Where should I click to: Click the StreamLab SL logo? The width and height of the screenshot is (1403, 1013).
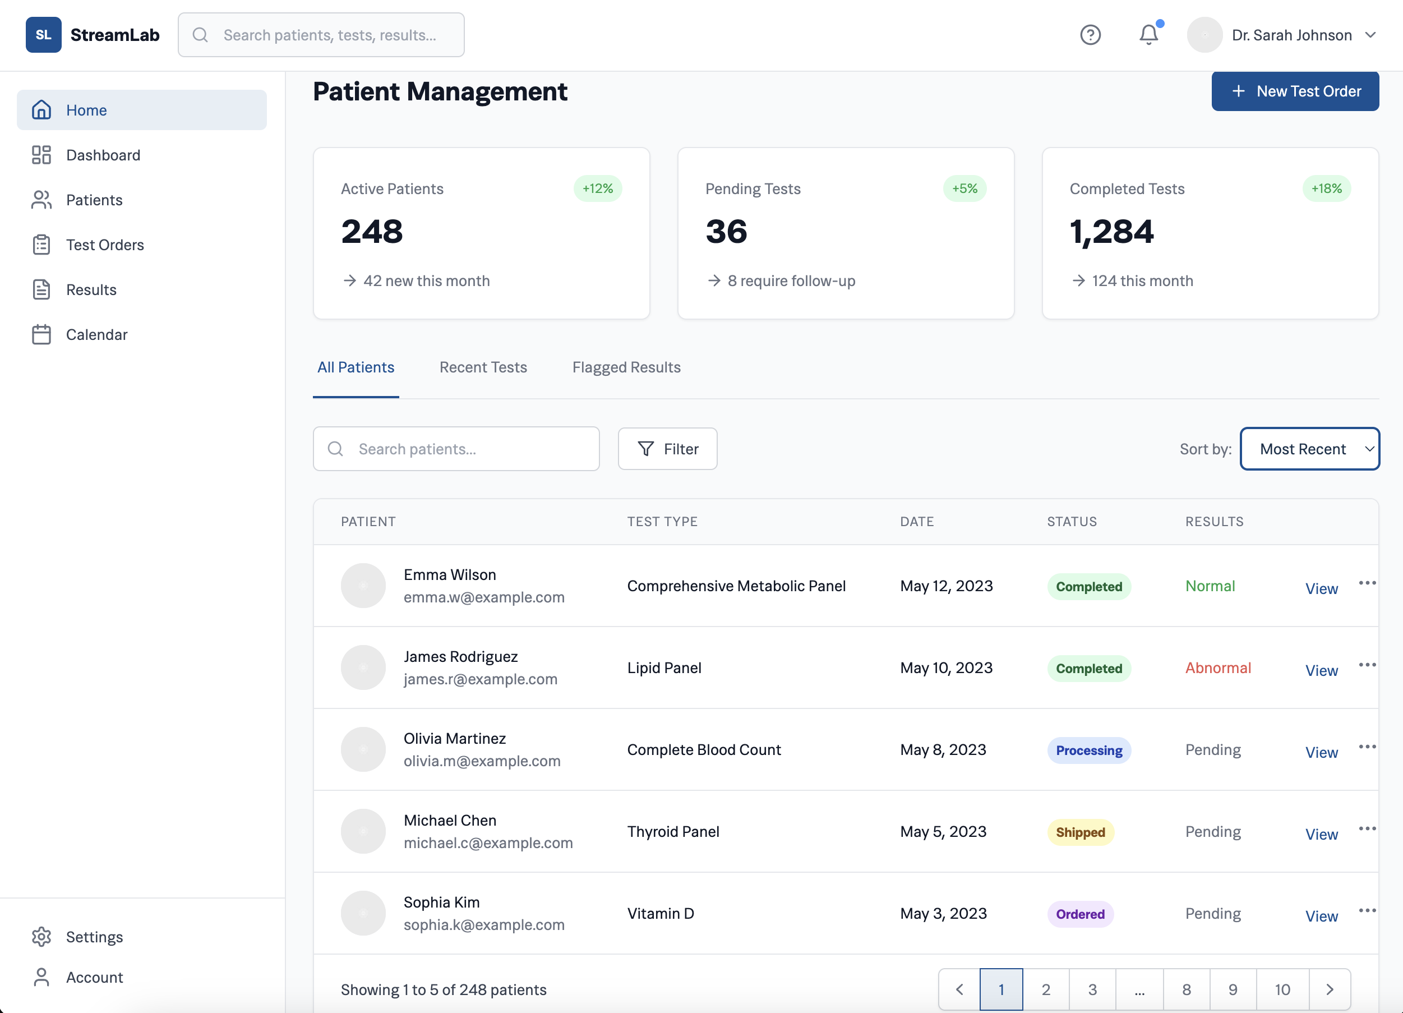43,35
